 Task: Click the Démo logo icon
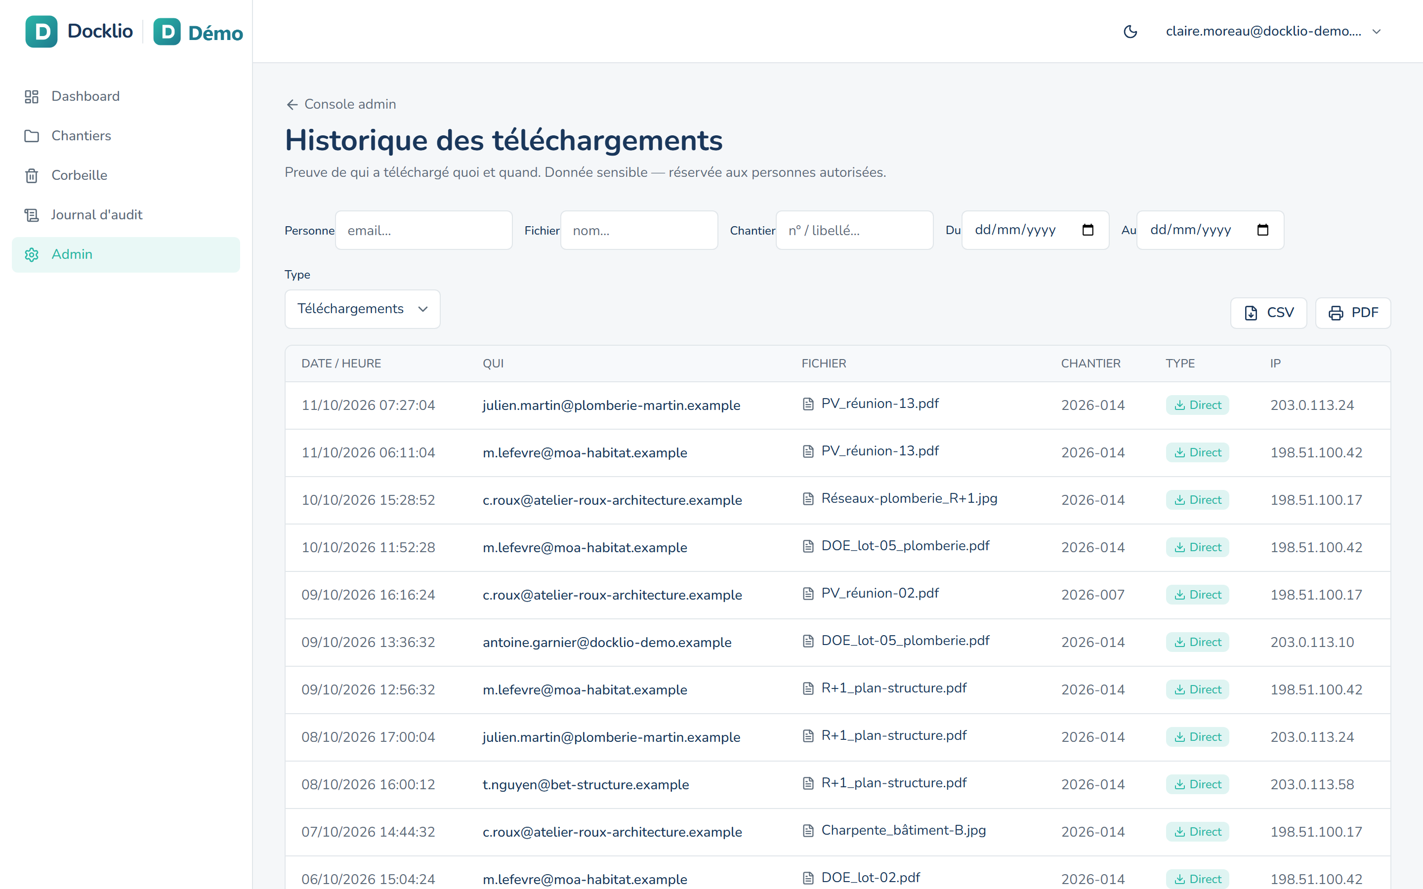click(167, 31)
